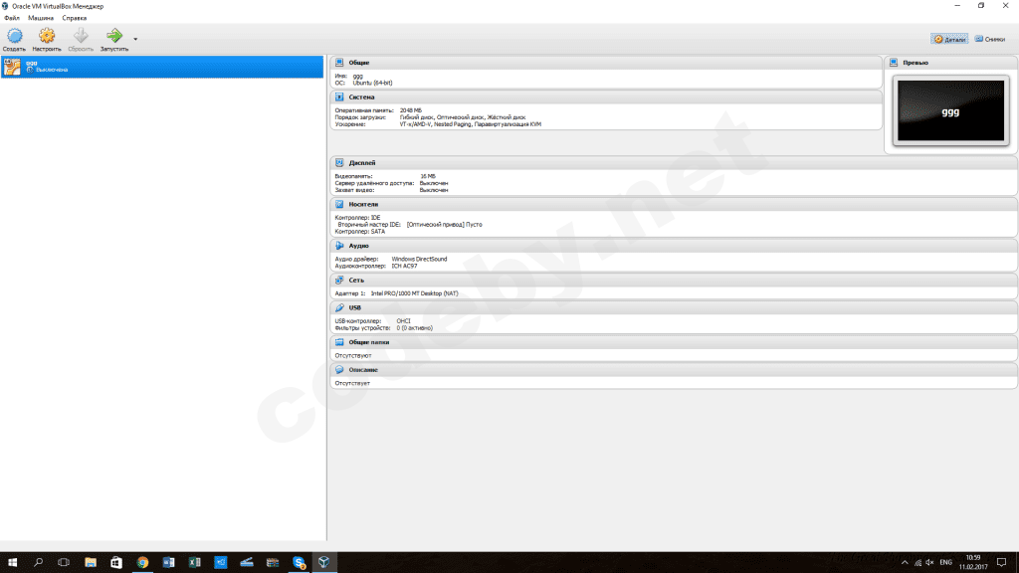Open the Система settings header link

(x=361, y=96)
